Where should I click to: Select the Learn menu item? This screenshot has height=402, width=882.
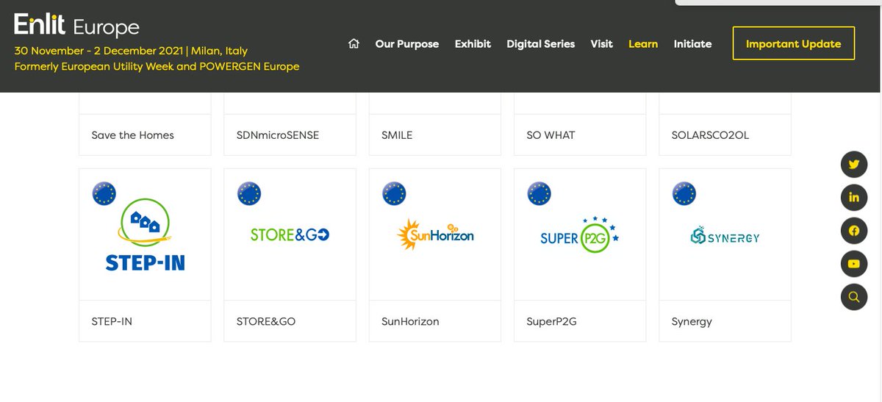(x=643, y=44)
